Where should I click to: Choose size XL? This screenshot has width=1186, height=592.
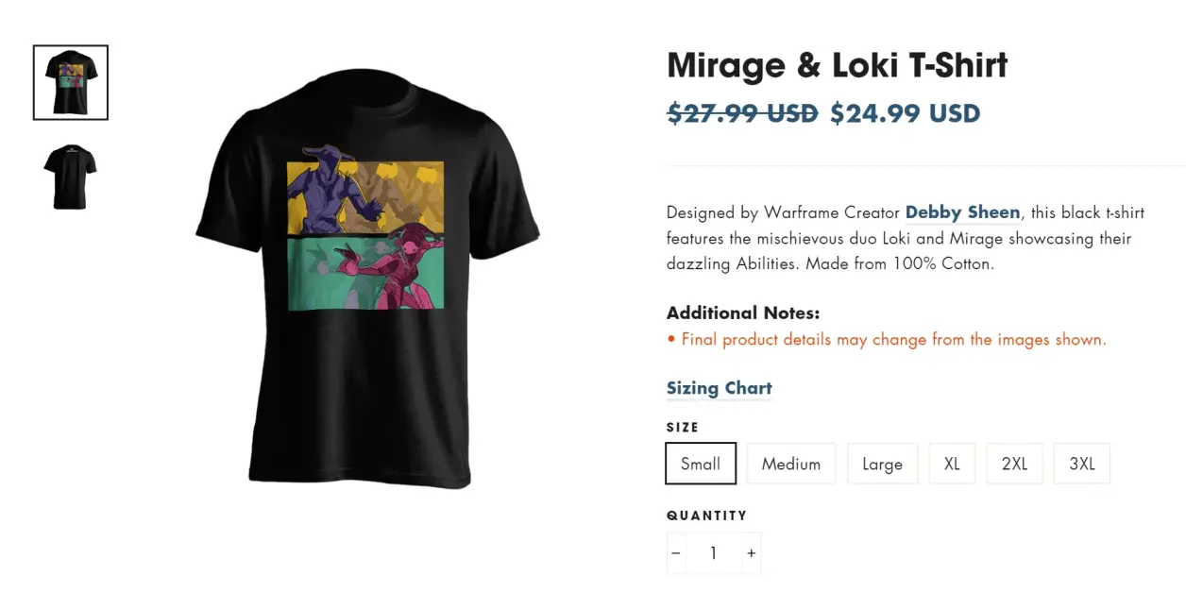pyautogui.click(x=952, y=464)
